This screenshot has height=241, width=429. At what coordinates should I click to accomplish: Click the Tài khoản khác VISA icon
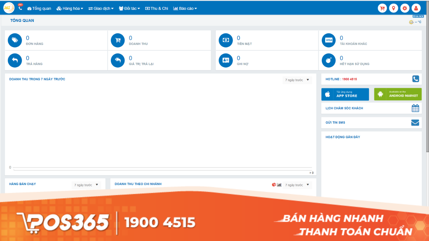pos(328,40)
